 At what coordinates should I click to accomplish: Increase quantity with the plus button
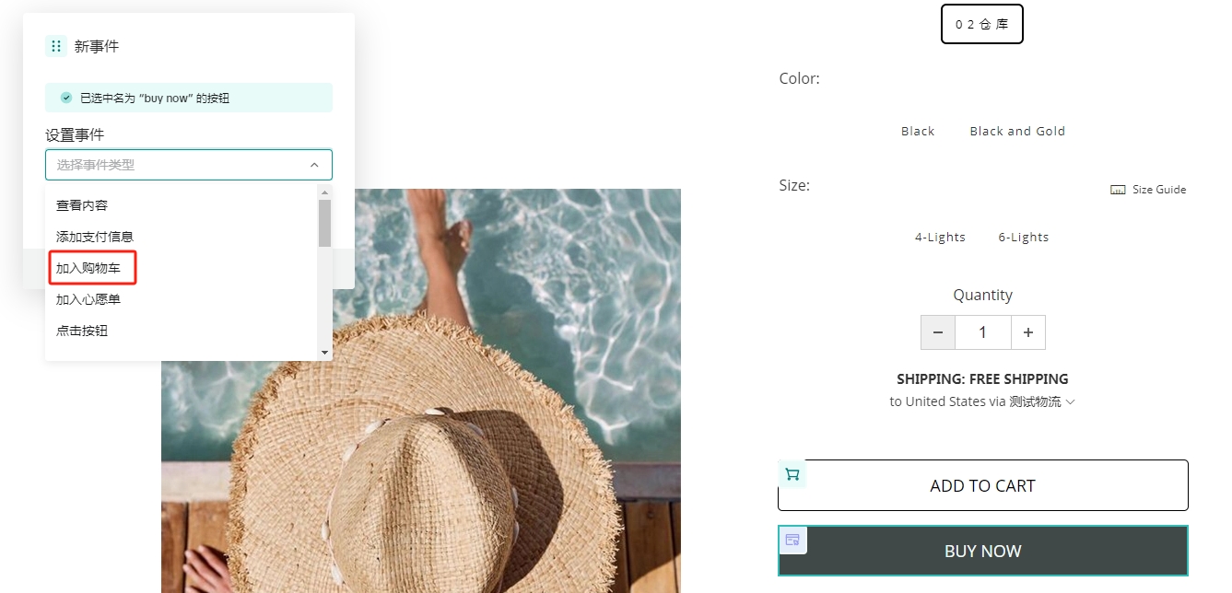coord(1028,332)
